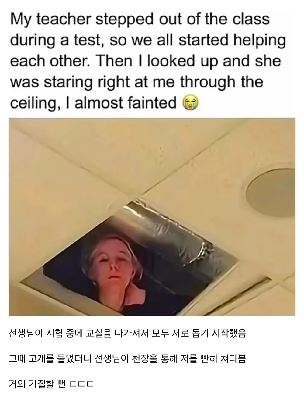
Task: Click the Korean line starting '그때 고개를'
Action: point(127,358)
